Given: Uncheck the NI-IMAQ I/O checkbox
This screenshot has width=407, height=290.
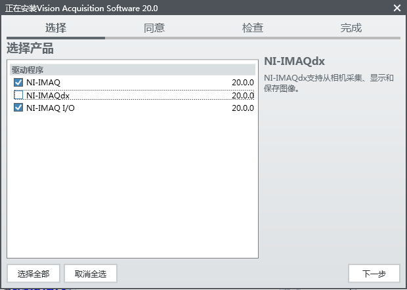Looking at the screenshot, I should pyautogui.click(x=18, y=108).
